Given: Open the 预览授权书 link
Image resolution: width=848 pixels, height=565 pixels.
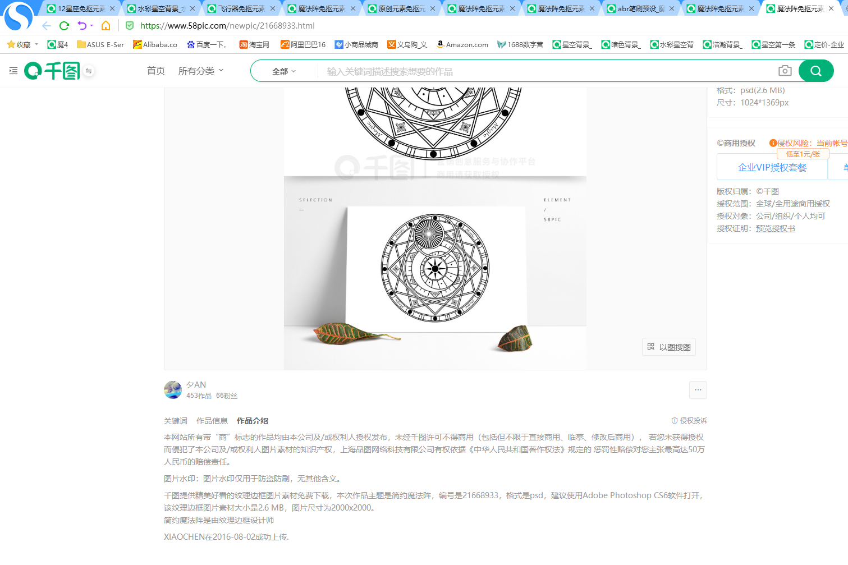Looking at the screenshot, I should point(776,228).
